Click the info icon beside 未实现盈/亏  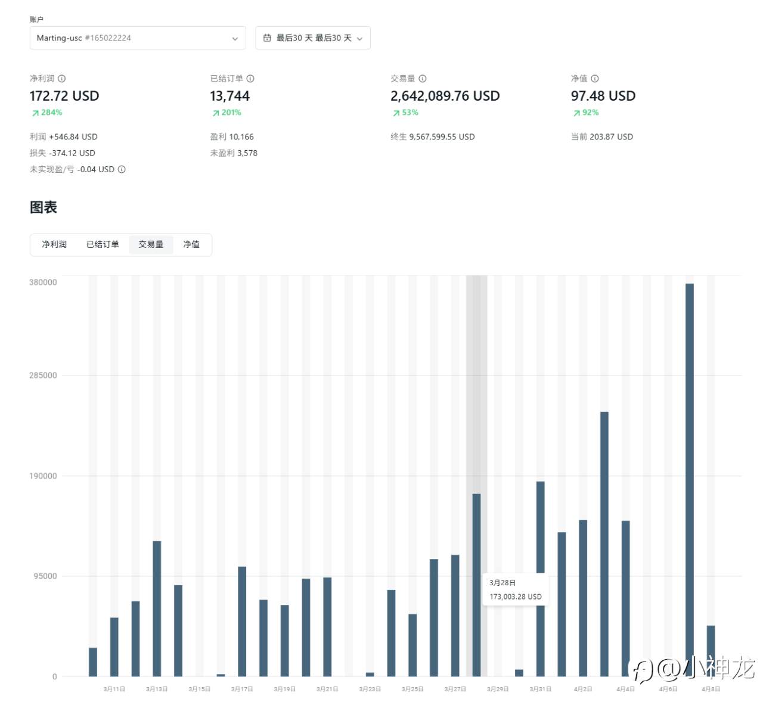[122, 169]
